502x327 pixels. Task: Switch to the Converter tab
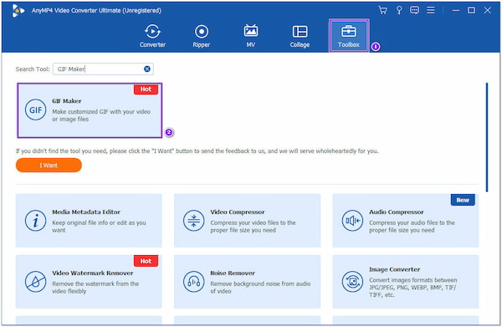coord(152,35)
